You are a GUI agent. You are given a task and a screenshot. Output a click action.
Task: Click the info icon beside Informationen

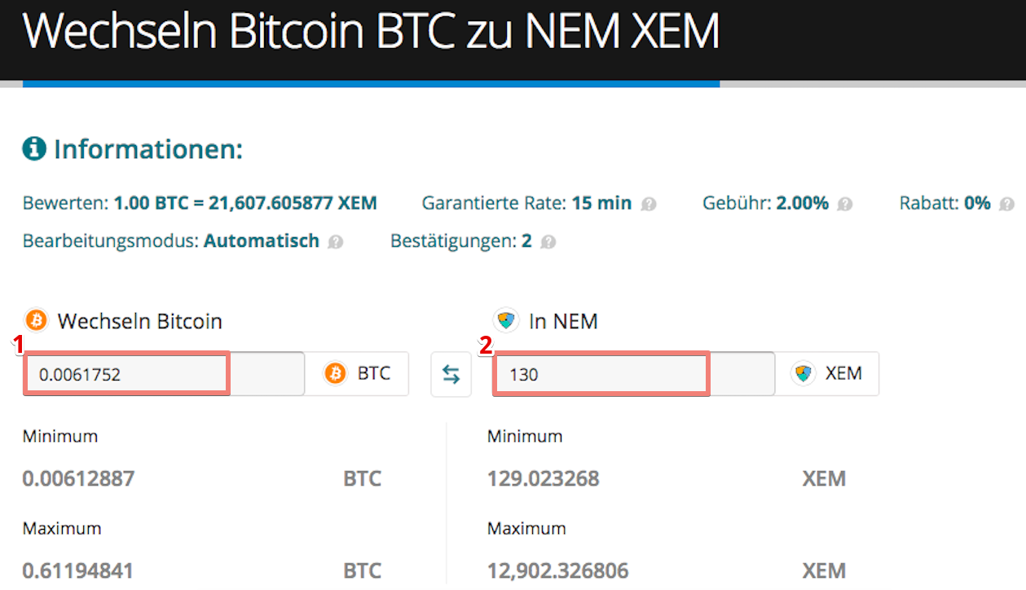coord(34,149)
